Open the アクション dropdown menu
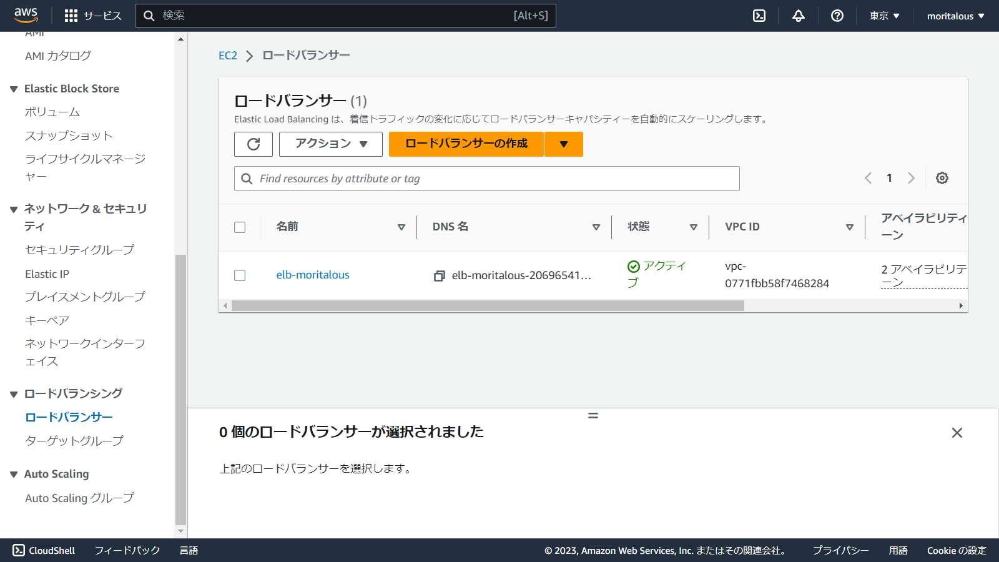This screenshot has height=562, width=999. 330,144
